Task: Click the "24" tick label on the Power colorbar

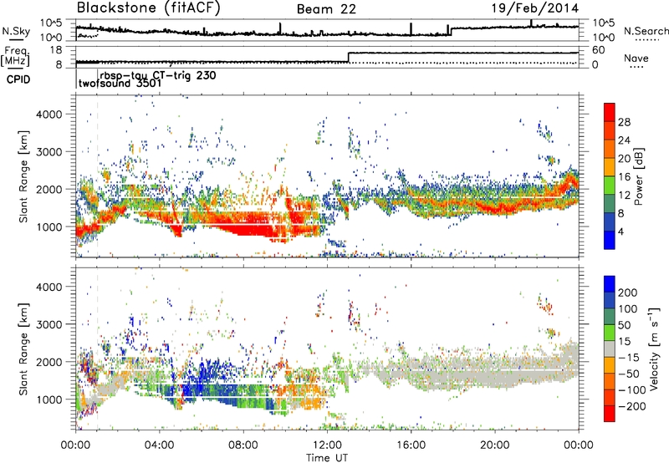Action: click(624, 140)
